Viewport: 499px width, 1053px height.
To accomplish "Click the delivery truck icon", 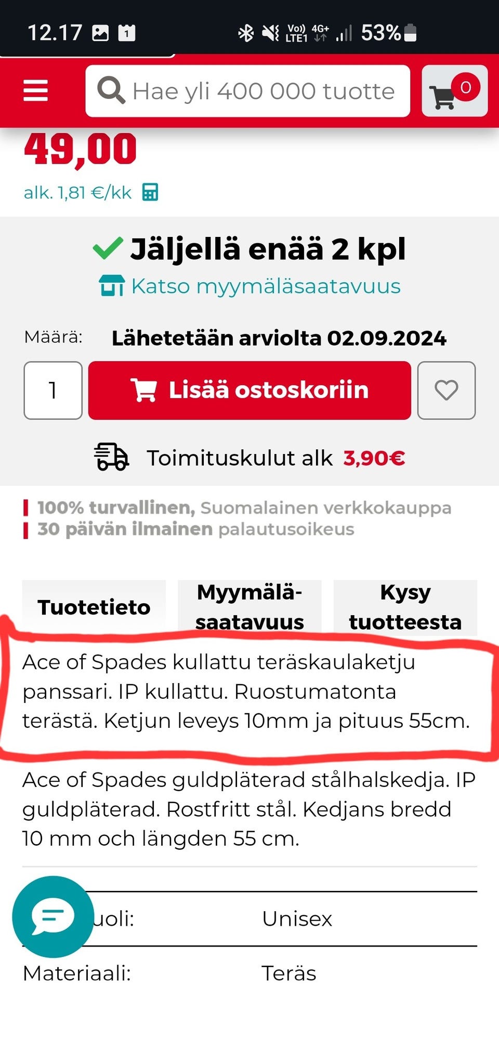I will pyautogui.click(x=111, y=458).
